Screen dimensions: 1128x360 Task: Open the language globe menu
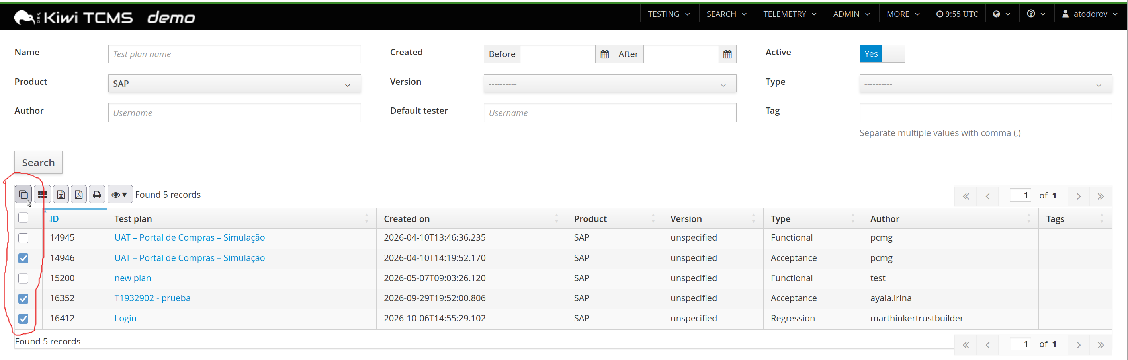[1001, 14]
